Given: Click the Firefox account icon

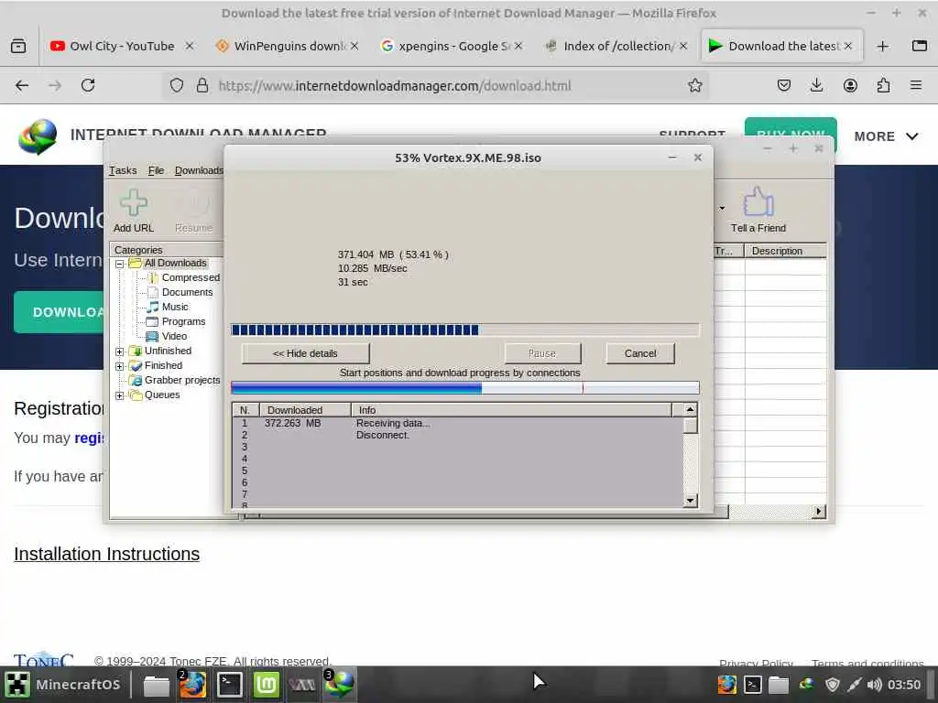Looking at the screenshot, I should click(x=850, y=85).
